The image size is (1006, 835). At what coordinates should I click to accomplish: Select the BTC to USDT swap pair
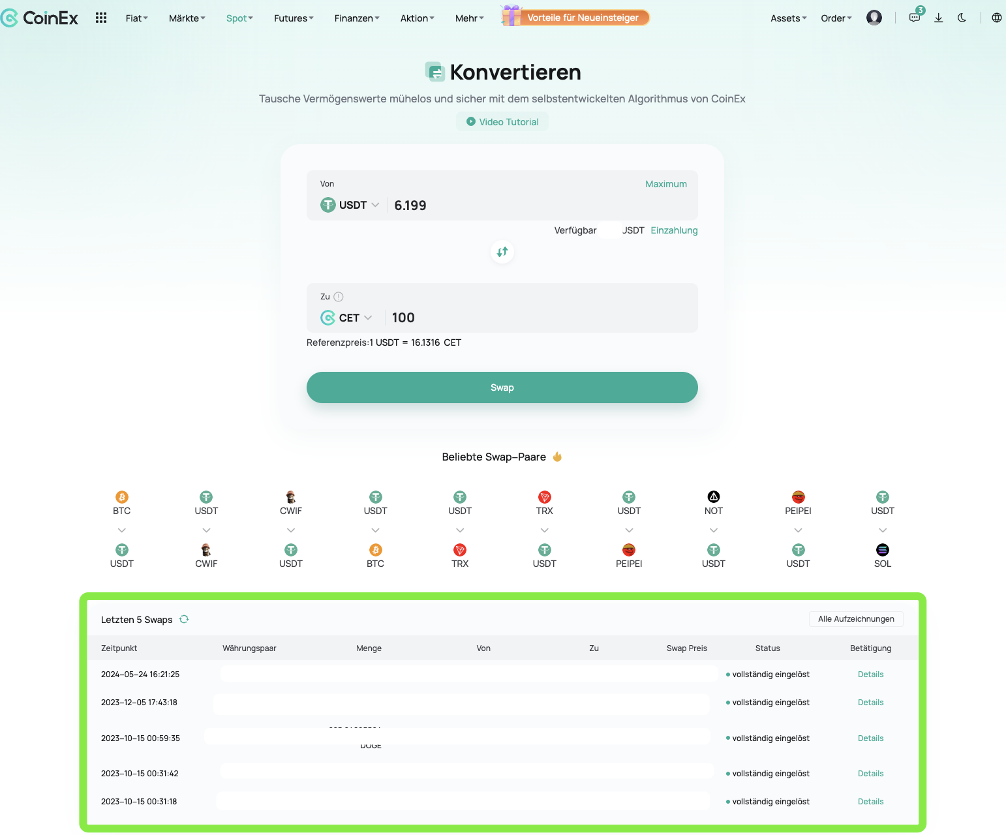pyautogui.click(x=122, y=530)
